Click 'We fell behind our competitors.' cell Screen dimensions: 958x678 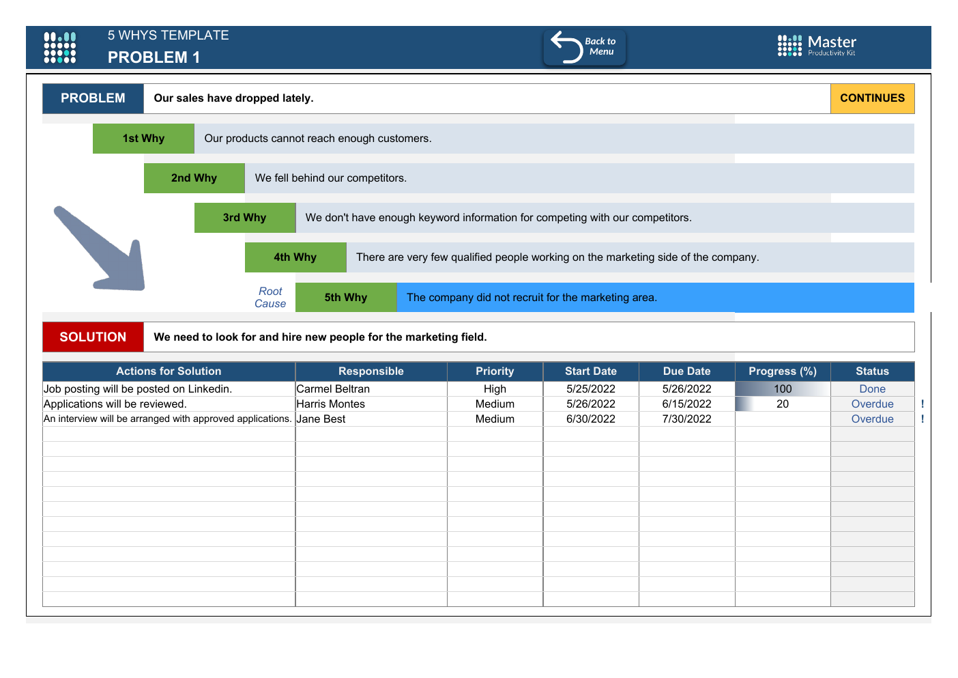pos(579,178)
